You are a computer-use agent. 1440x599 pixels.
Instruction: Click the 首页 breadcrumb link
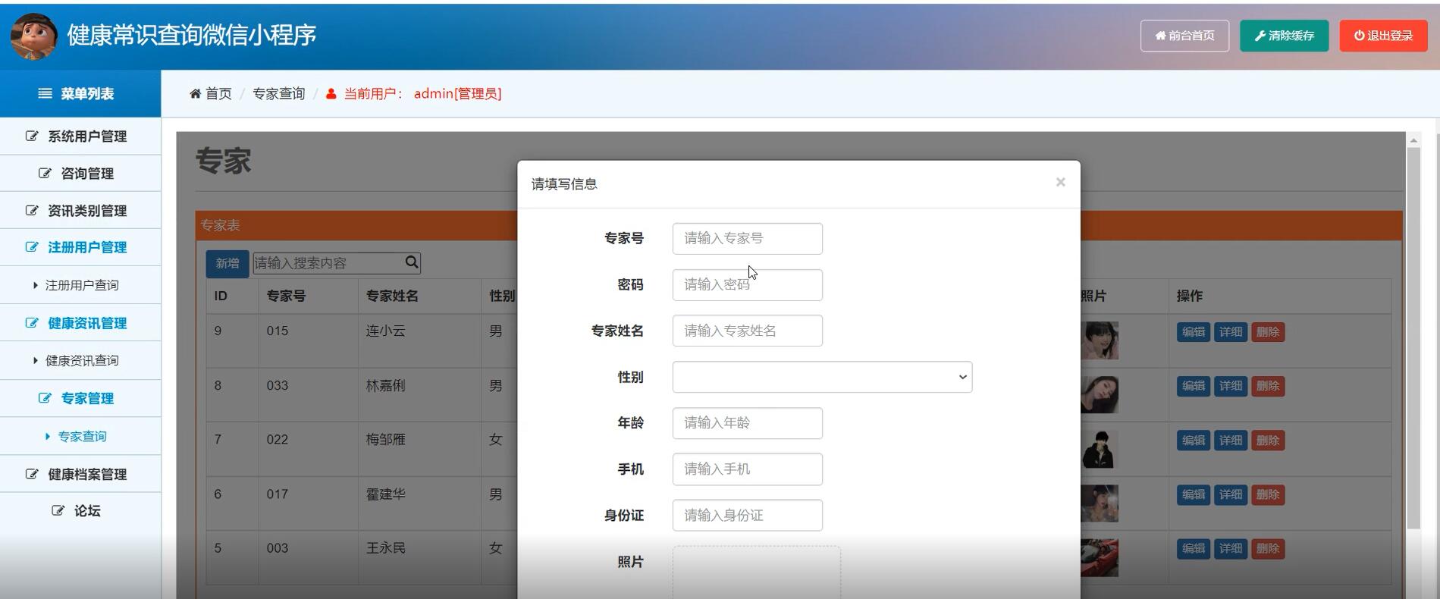(218, 93)
